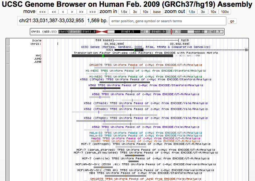Click the MYC track label
This screenshot has height=181, width=255.
[38, 56]
